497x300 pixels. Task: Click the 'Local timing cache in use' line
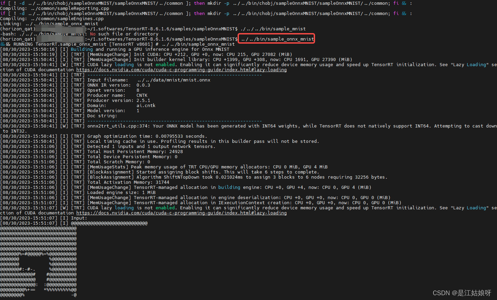pyautogui.click(x=160, y=141)
